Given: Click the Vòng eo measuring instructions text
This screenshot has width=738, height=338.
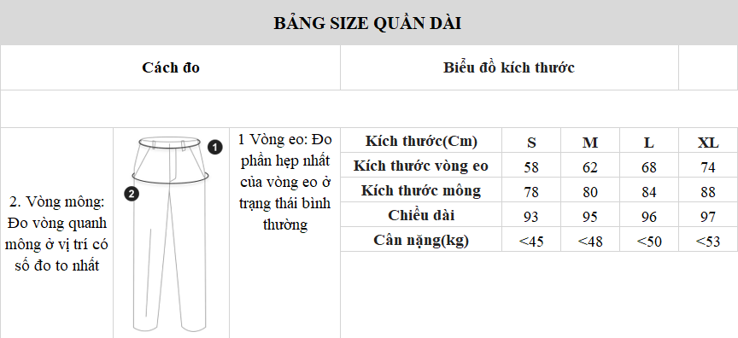Looking at the screenshot, I should click(x=284, y=182).
